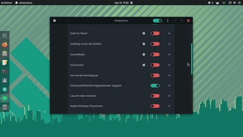Select the Native Window Placement label

click(86, 106)
